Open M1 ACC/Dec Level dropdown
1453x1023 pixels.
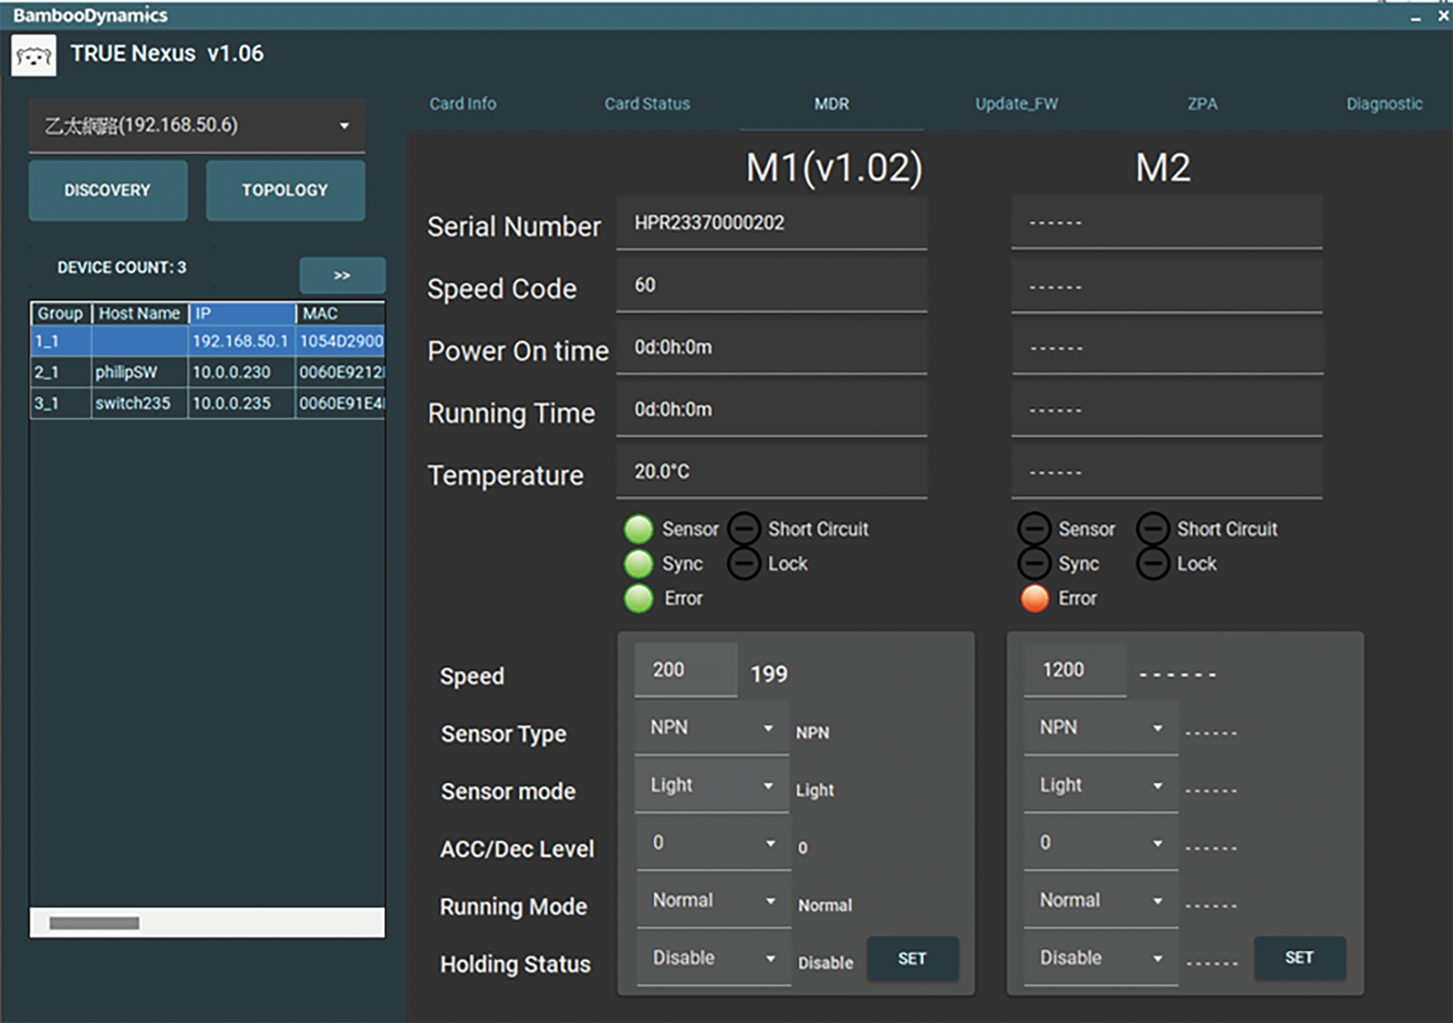click(x=713, y=843)
